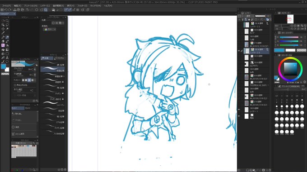Screen dimensions: 307x172
Task: Hide the 用紙 paper layer
Action: pyautogui.click(x=239, y=116)
